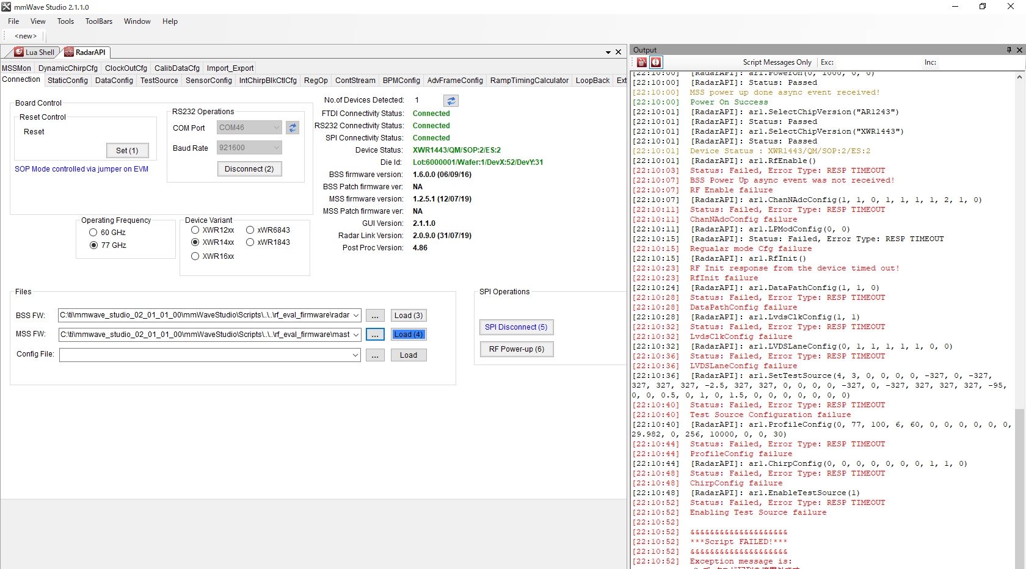Viewport: 1026px width, 569px height.
Task: Open the Window menu
Action: [137, 21]
